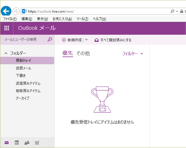Click the Outlook site icon in address bar
Image resolution: width=186 pixels, height=148 pixels.
tap(24, 11)
